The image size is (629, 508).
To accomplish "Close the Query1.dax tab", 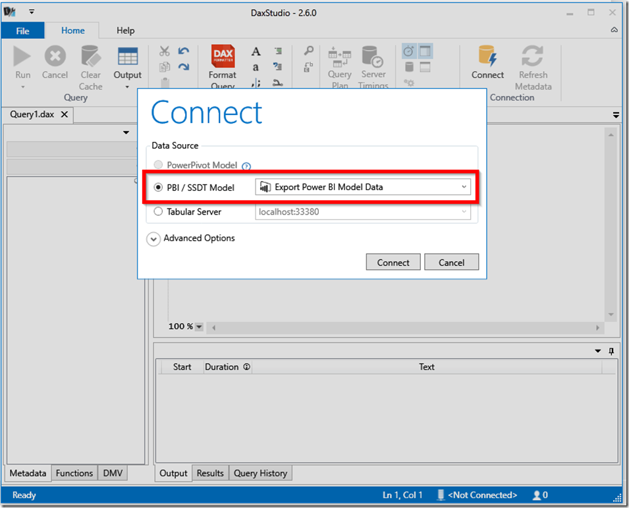I will pos(64,114).
